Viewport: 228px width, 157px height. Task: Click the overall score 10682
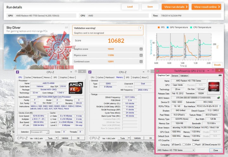click(116, 41)
